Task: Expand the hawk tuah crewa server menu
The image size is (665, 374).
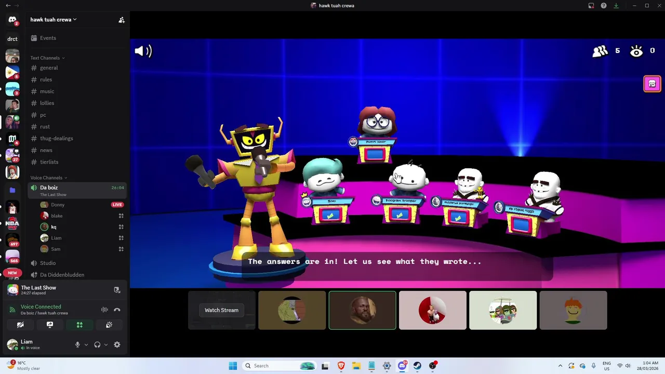Action: point(54,20)
